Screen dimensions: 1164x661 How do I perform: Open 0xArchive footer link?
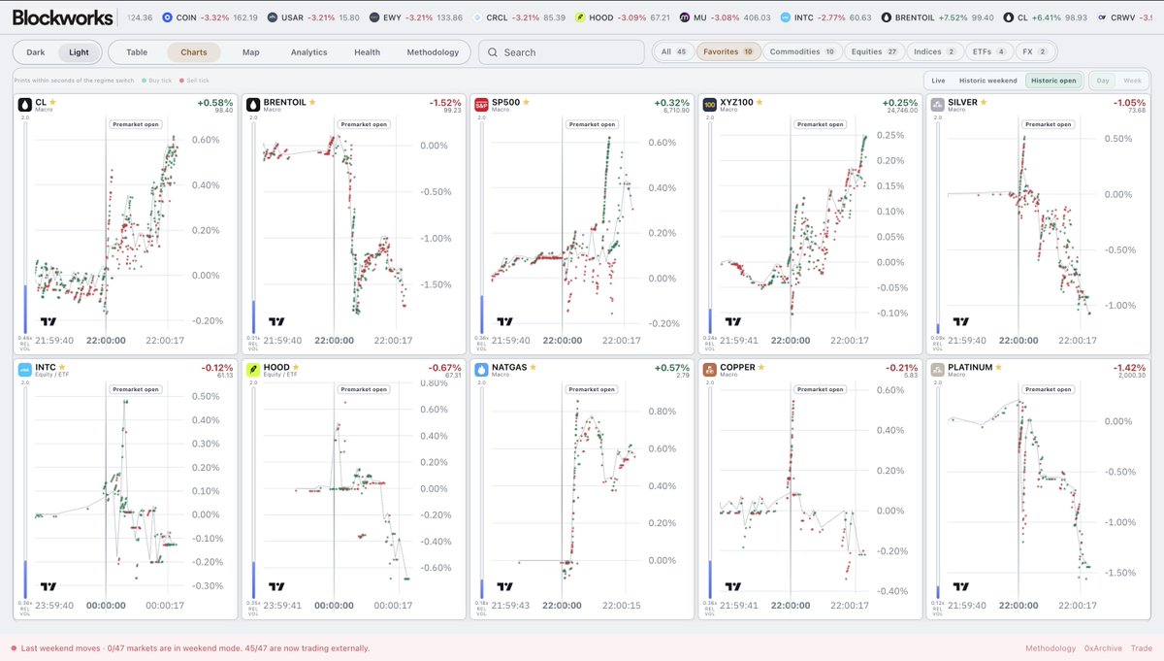[x=1103, y=648]
